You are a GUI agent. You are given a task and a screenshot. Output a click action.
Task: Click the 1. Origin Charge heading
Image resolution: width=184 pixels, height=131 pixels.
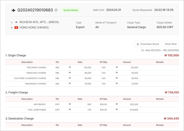pos(16,55)
